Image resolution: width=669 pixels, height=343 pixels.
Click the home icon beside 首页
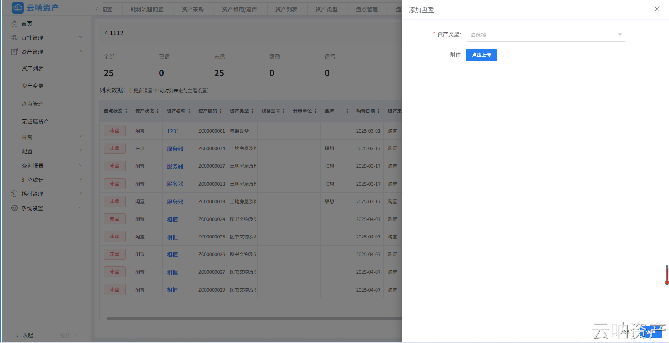(x=14, y=23)
